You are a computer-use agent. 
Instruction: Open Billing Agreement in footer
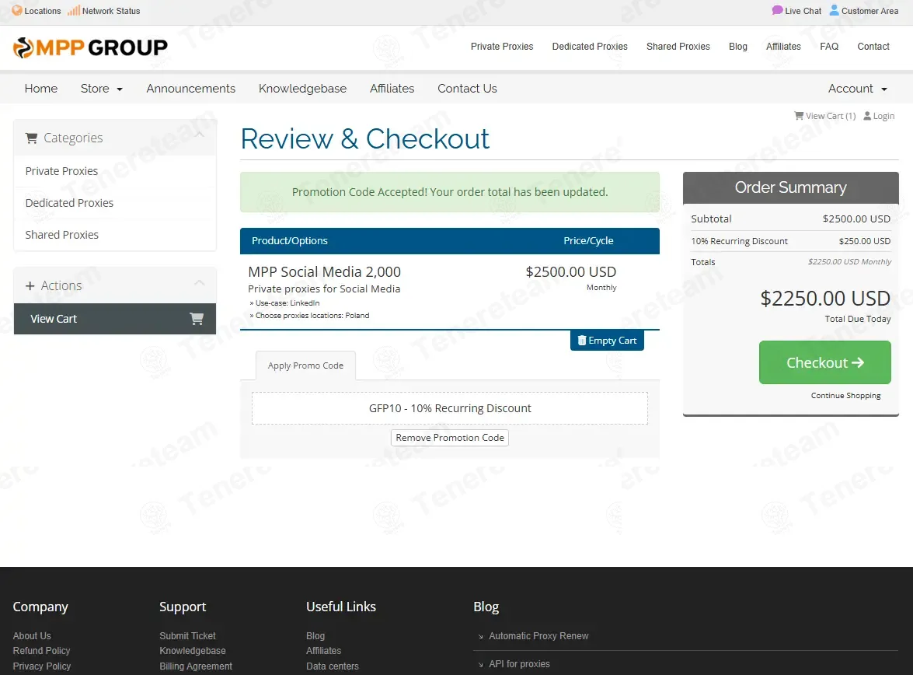[x=196, y=666]
